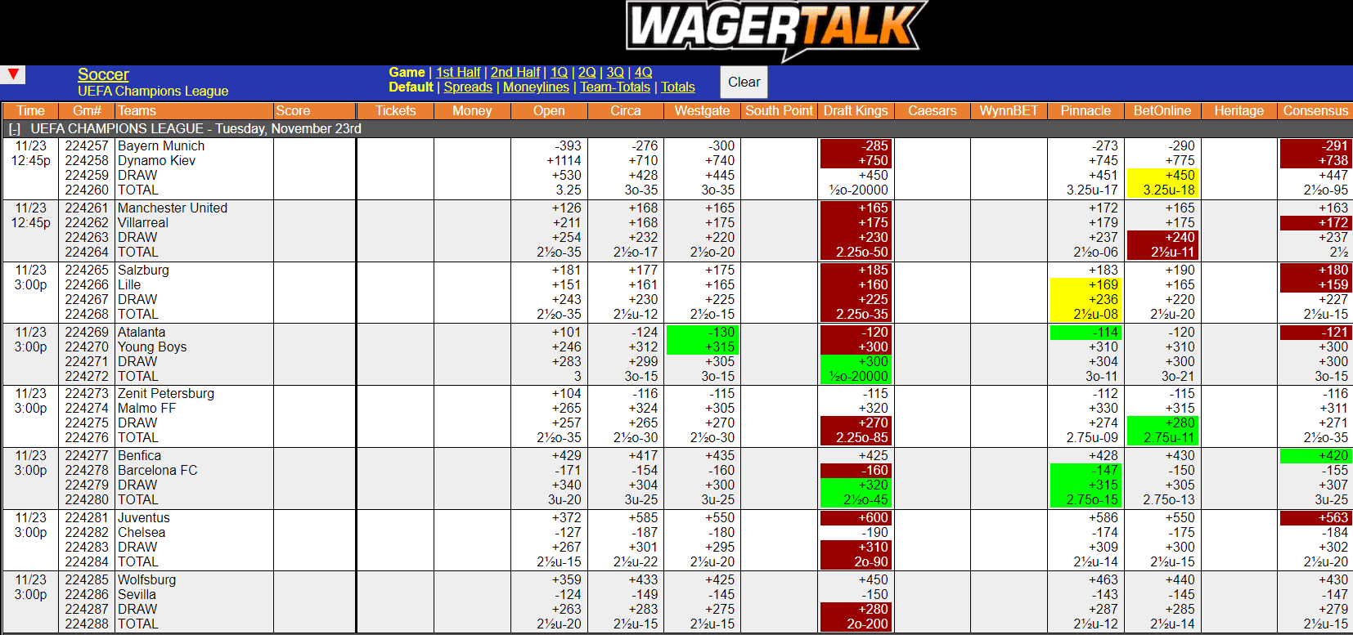Viewport: 1353px width, 635px height.
Task: Click the Open column header
Action: click(x=549, y=111)
